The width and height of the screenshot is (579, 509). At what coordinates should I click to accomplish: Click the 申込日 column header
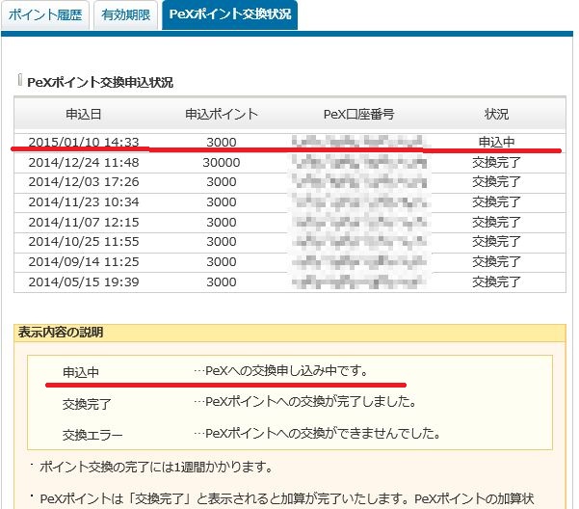[x=84, y=114]
